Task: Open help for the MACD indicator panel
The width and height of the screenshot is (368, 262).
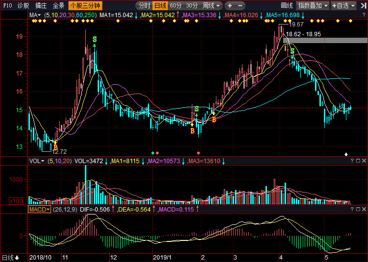Action: 351,209
